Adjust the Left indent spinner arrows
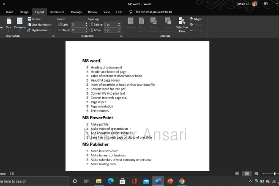 [86, 25]
